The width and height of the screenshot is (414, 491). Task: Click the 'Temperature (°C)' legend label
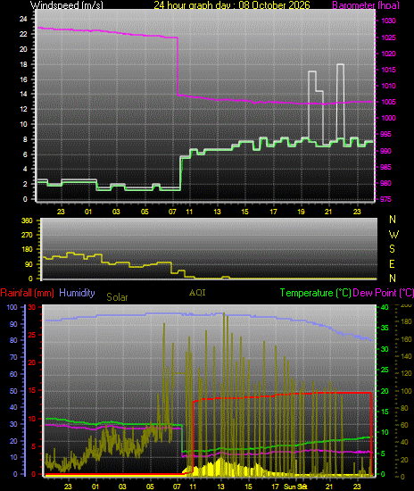[x=316, y=293]
